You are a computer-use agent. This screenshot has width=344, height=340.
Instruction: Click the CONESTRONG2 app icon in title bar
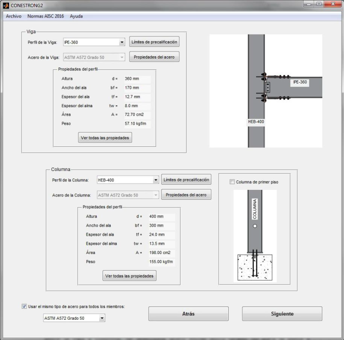pos(6,5)
